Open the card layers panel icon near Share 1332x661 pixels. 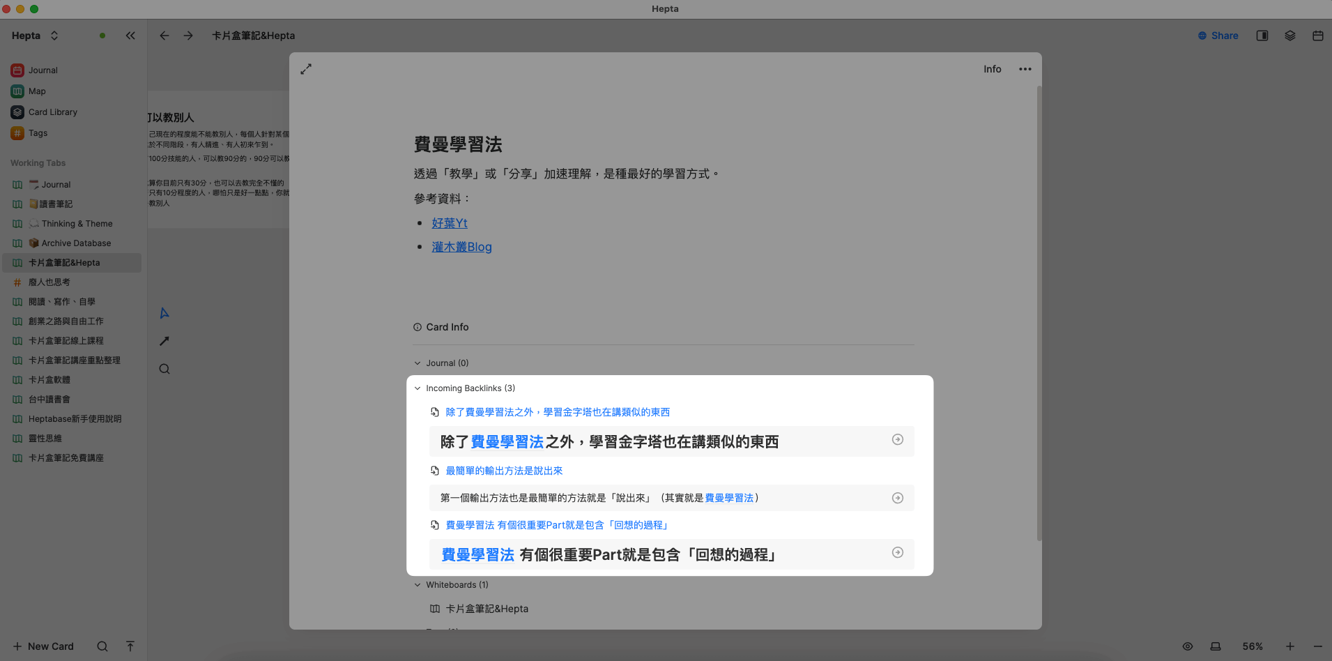pos(1289,36)
